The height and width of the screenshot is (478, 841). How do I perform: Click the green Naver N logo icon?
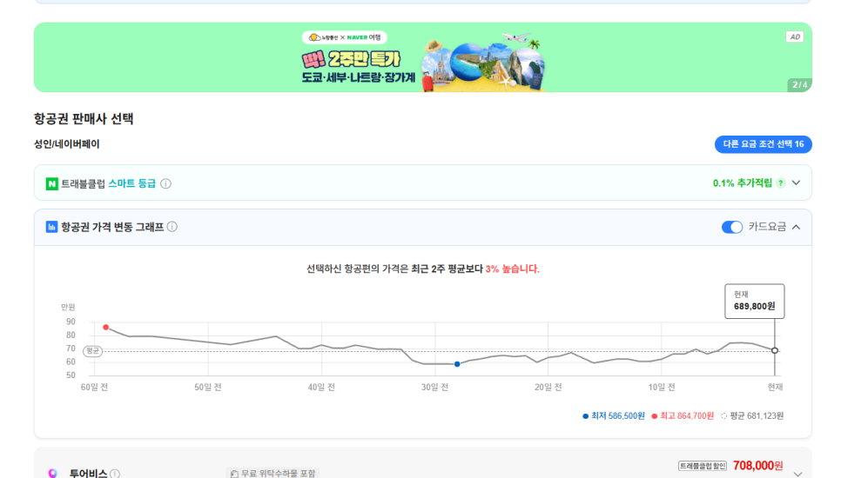click(51, 183)
